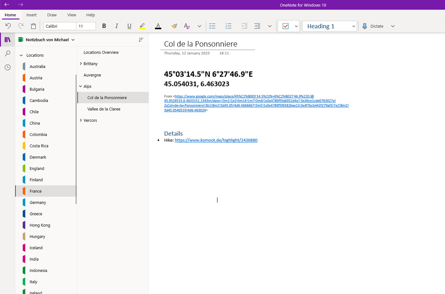Toggle the notebooks navigation pane icon
Image resolution: width=445 pixels, height=294 pixels.
pos(7,40)
